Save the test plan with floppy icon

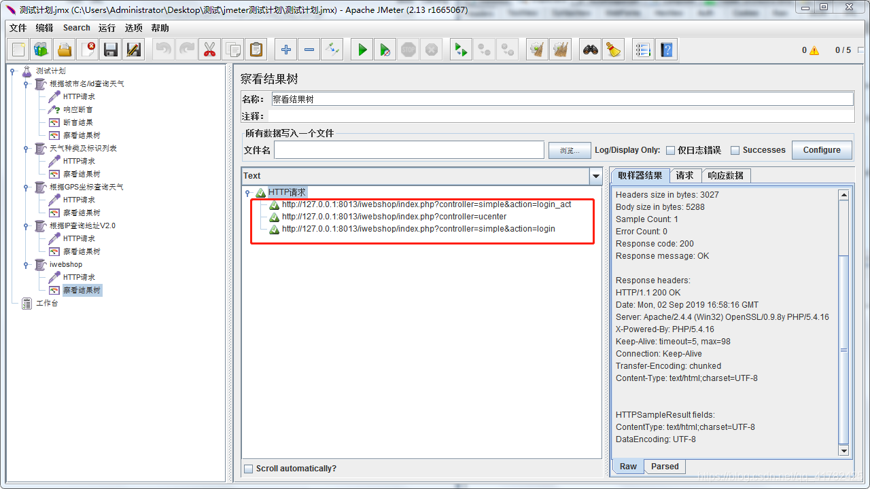[111, 50]
